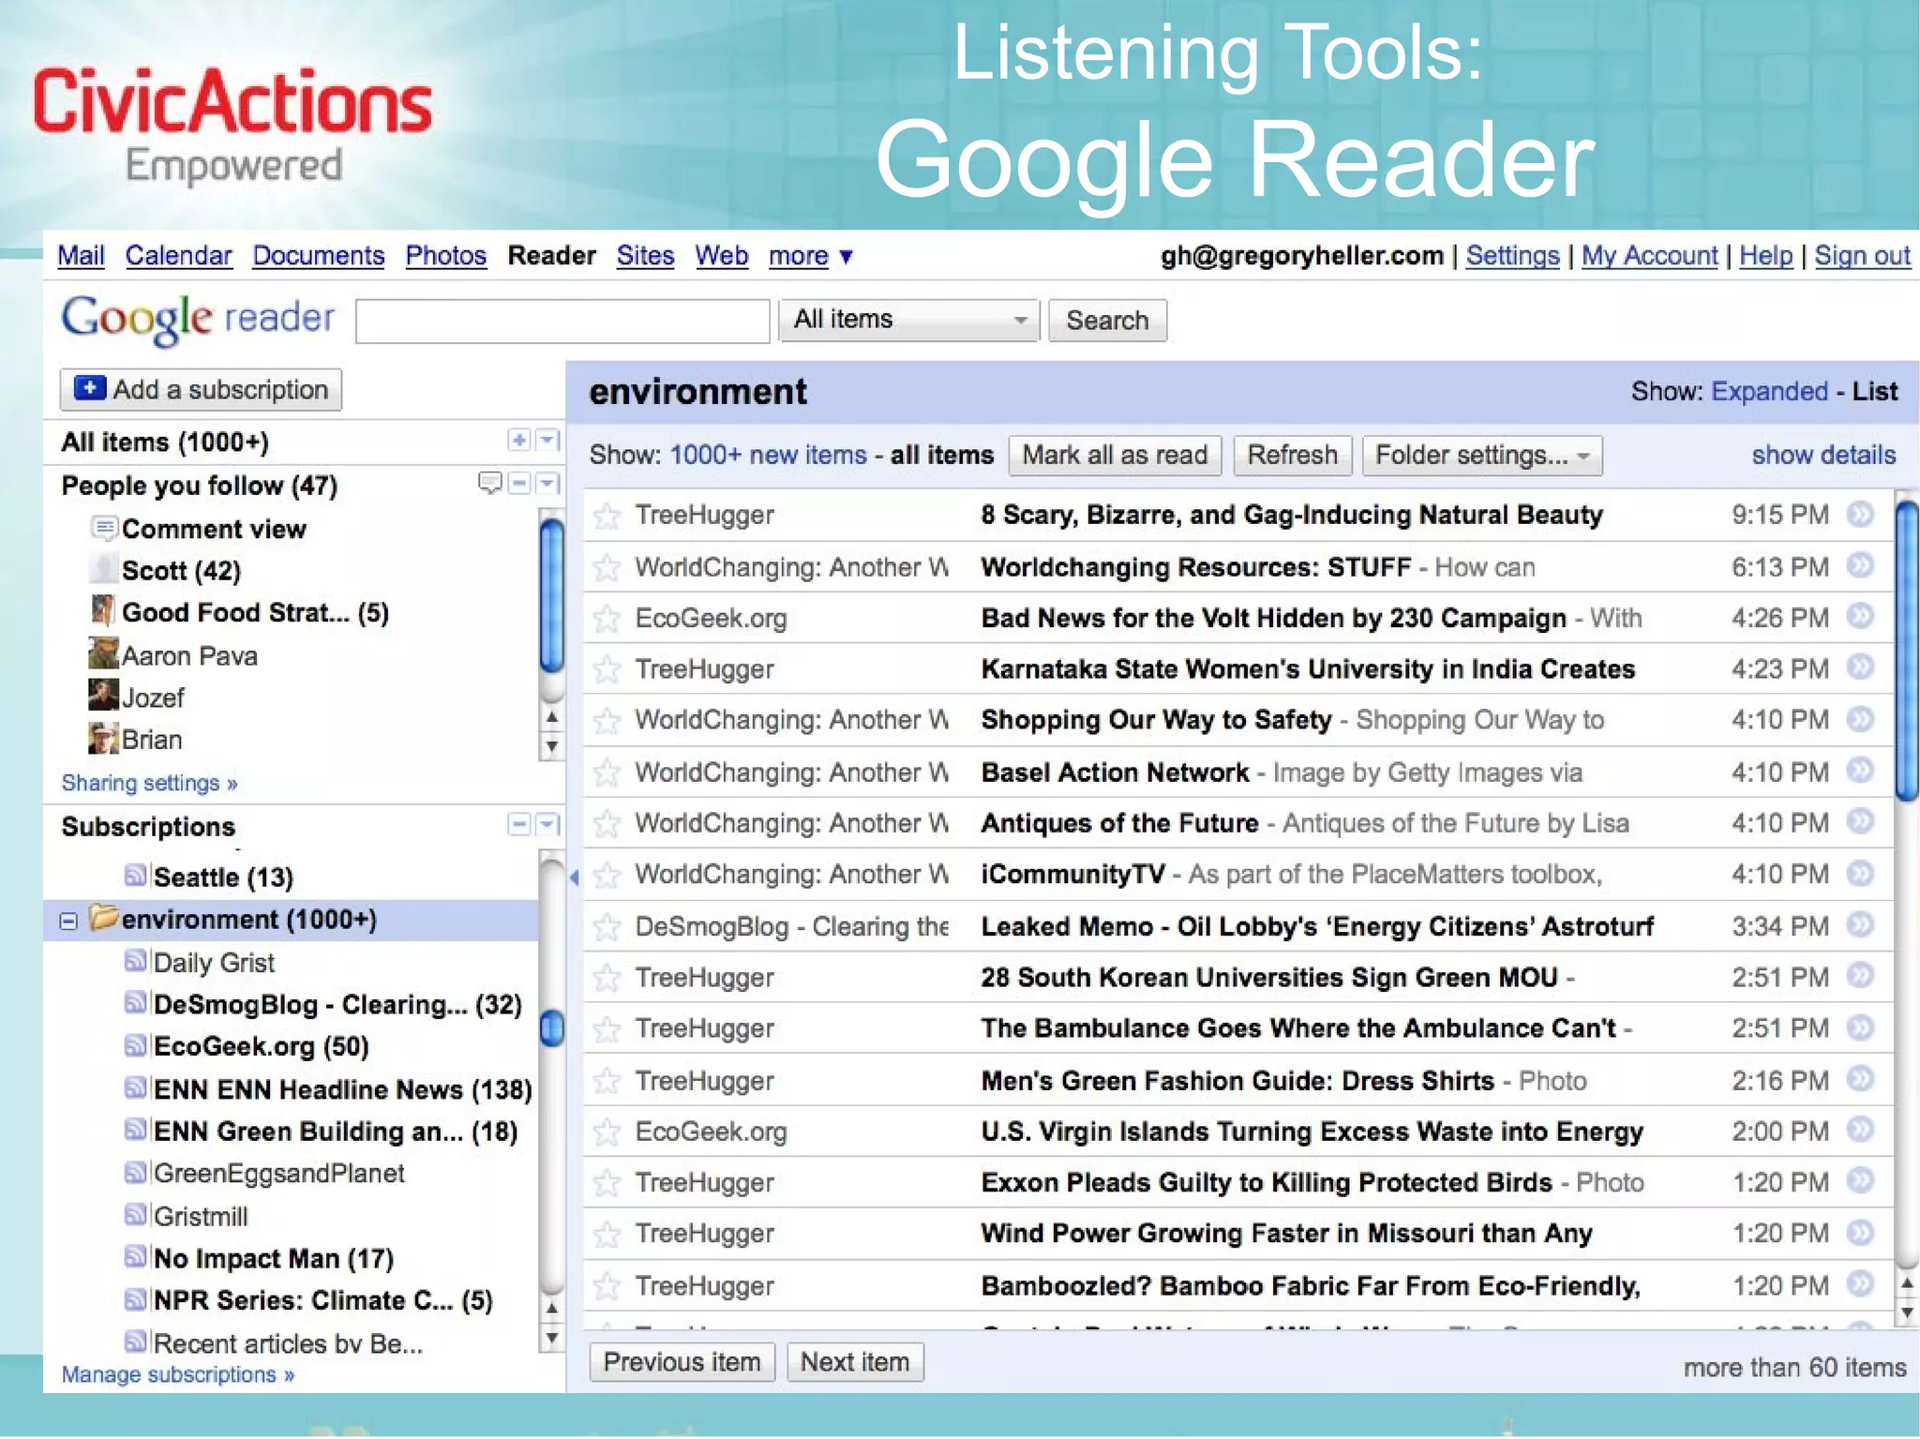The width and height of the screenshot is (1920, 1439).
Task: Click the ENN Headline News feed icon
Action: point(136,1087)
